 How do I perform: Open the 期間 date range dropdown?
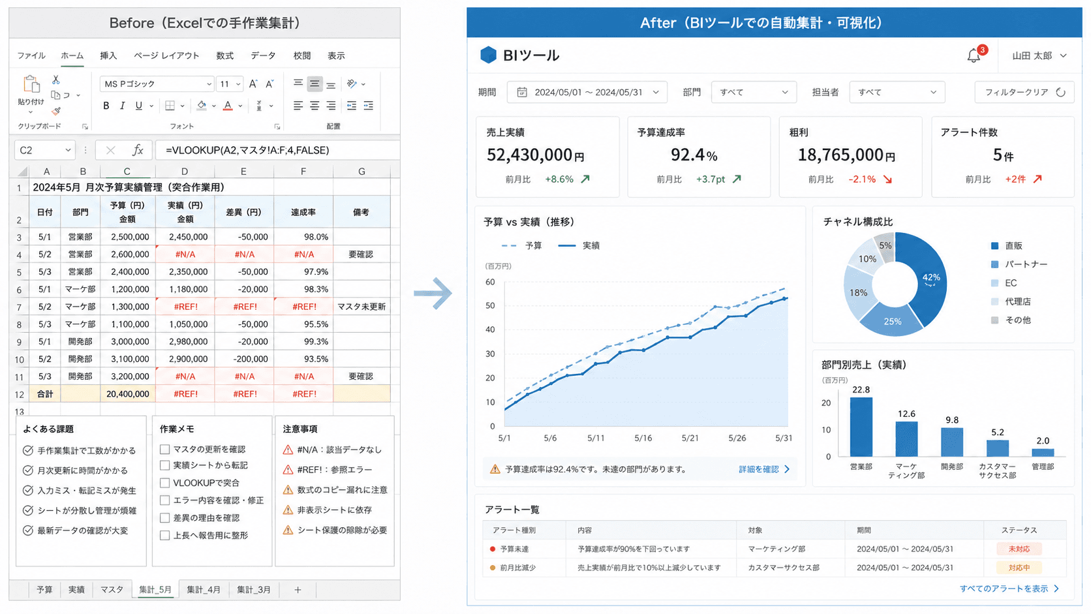(587, 93)
